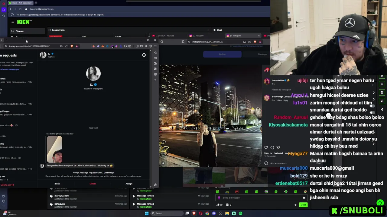Switch to Stream - Kick Dashboard tab
This screenshot has height=217, width=387.
(x=21, y=3)
